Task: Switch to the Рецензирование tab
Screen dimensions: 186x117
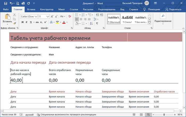Action: (107, 9)
